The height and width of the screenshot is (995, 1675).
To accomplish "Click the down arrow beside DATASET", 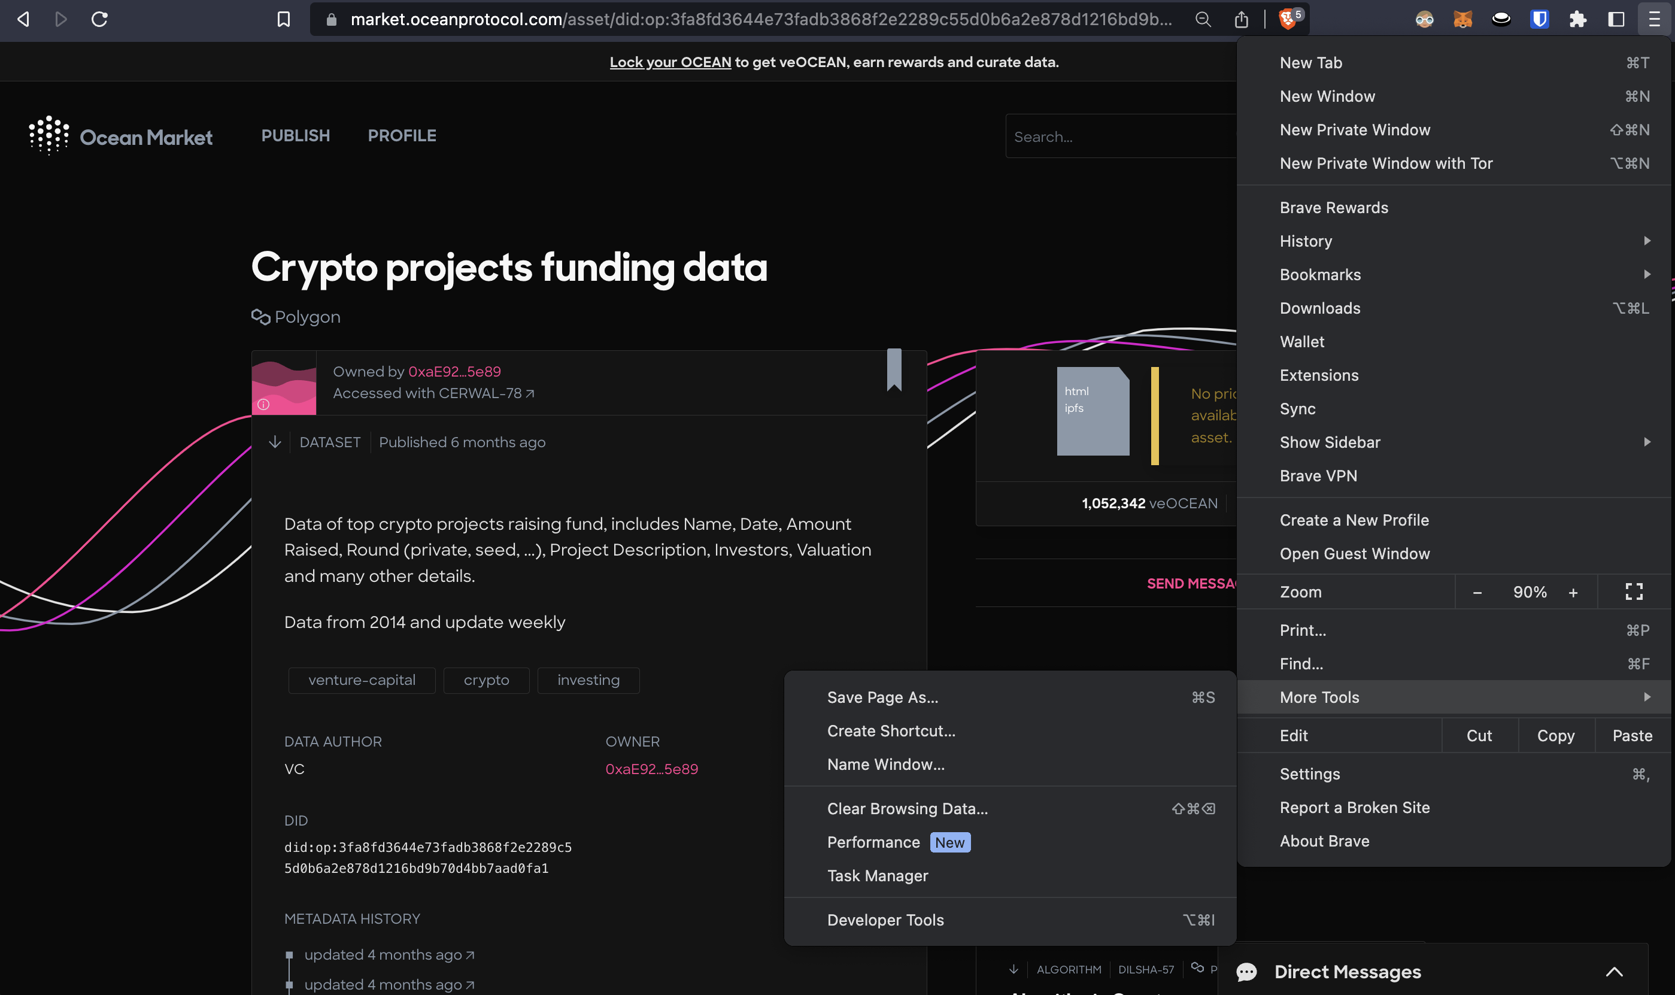I will 275,442.
